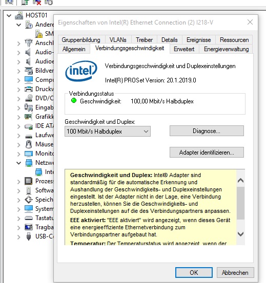Click help text scroll-up arrow
This screenshot has width=266, height=283.
pos(240,180)
